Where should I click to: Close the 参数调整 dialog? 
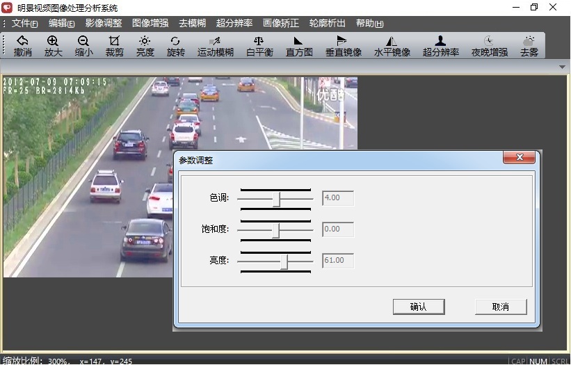519,158
